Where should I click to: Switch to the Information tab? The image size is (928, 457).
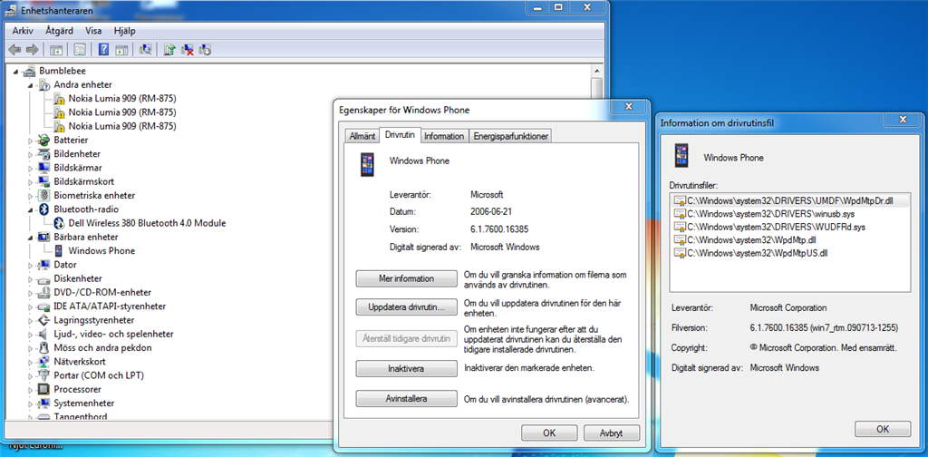(x=444, y=136)
